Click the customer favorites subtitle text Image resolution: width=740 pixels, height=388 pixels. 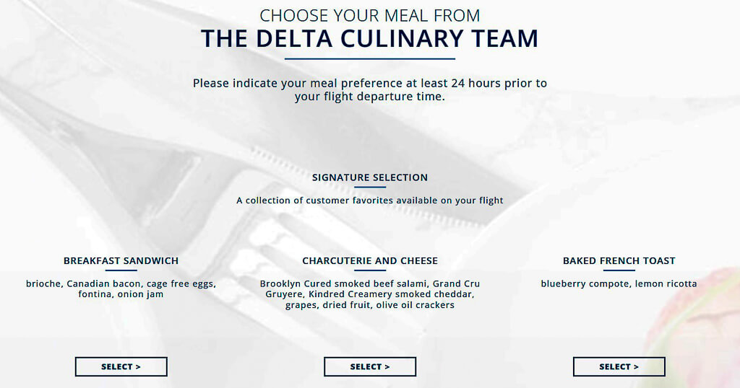(370, 200)
